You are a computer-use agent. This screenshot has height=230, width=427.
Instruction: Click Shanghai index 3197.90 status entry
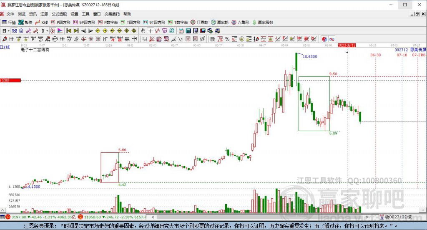[x=40, y=217]
